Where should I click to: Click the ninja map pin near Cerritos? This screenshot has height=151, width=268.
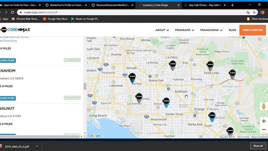(132, 78)
